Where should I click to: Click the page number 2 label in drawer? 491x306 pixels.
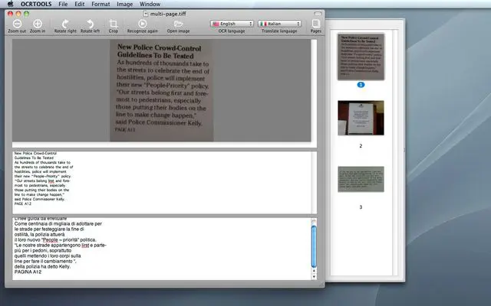click(x=361, y=146)
